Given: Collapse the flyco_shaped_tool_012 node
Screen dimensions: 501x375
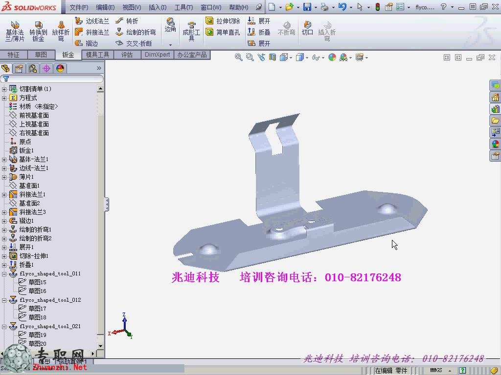Looking at the screenshot, I should [4, 300].
